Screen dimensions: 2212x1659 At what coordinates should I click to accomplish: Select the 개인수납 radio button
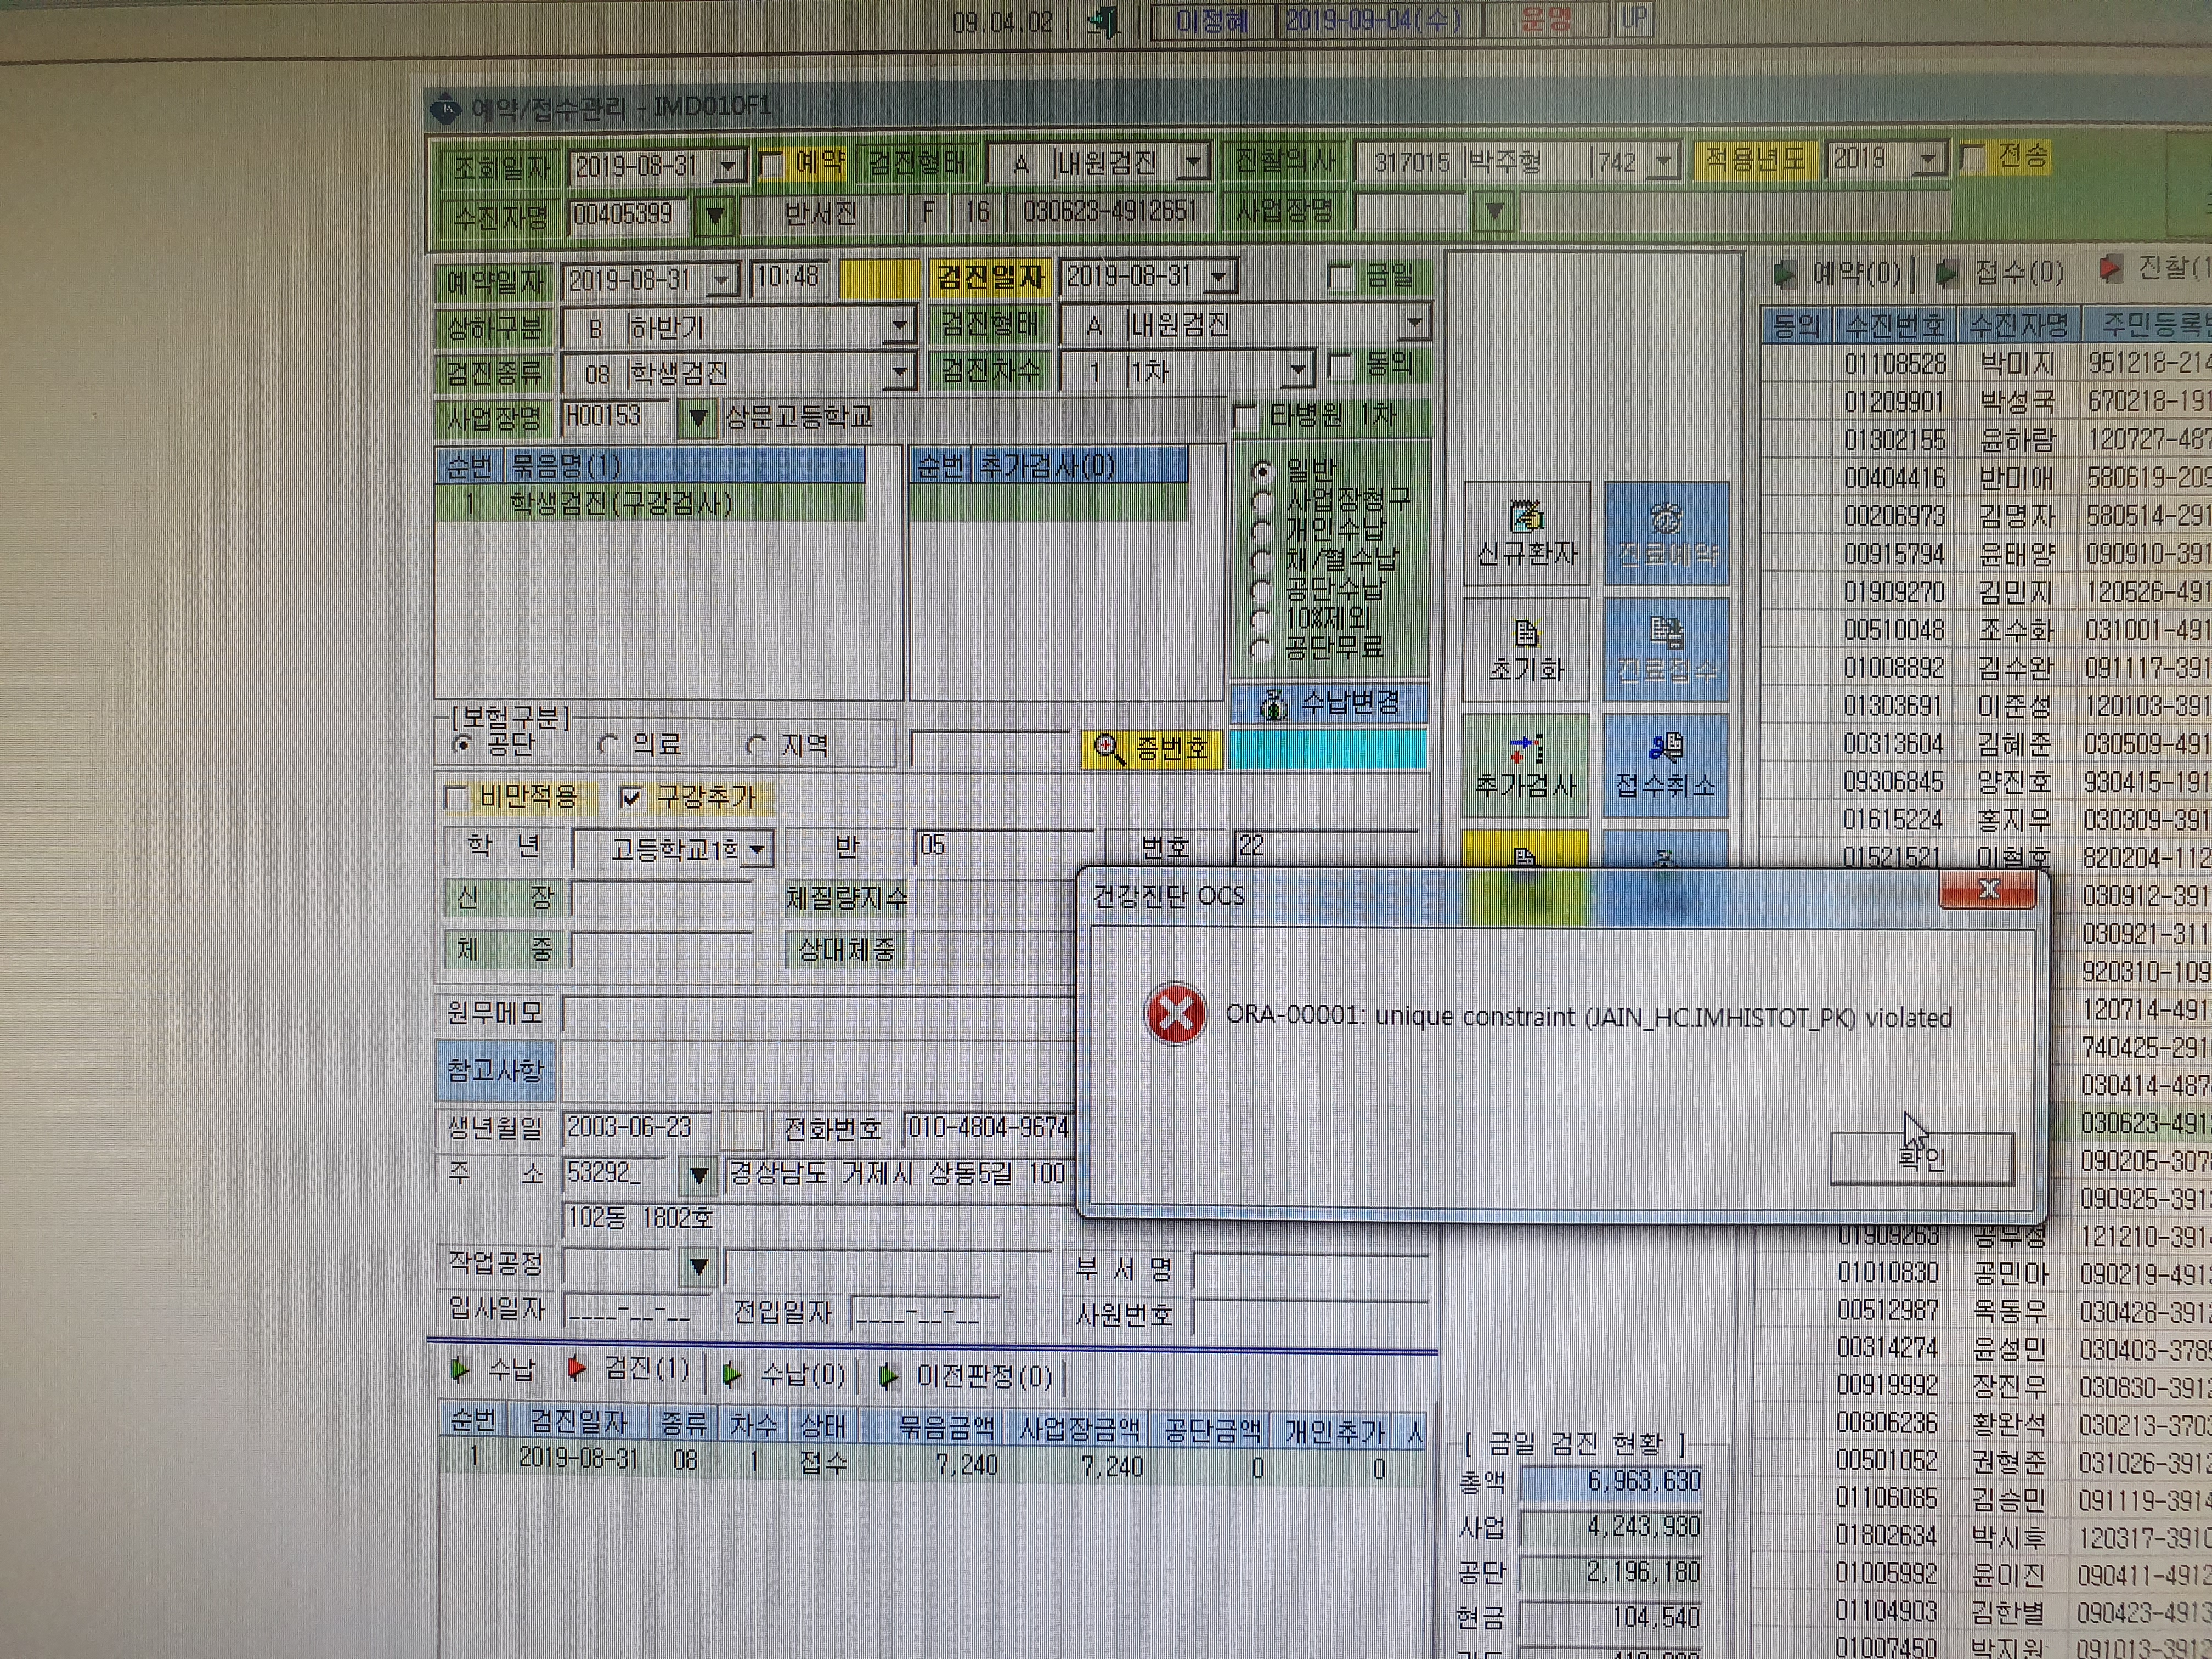click(1262, 531)
